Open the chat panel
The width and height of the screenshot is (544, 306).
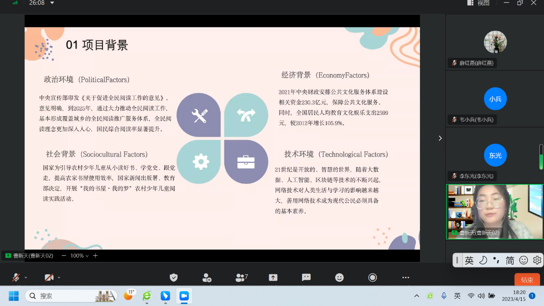306,278
